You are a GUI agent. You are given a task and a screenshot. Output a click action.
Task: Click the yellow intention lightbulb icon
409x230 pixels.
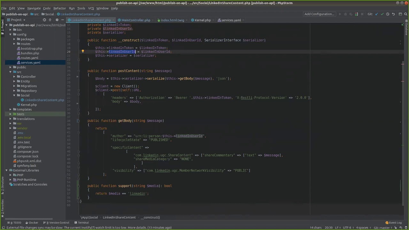click(83, 51)
